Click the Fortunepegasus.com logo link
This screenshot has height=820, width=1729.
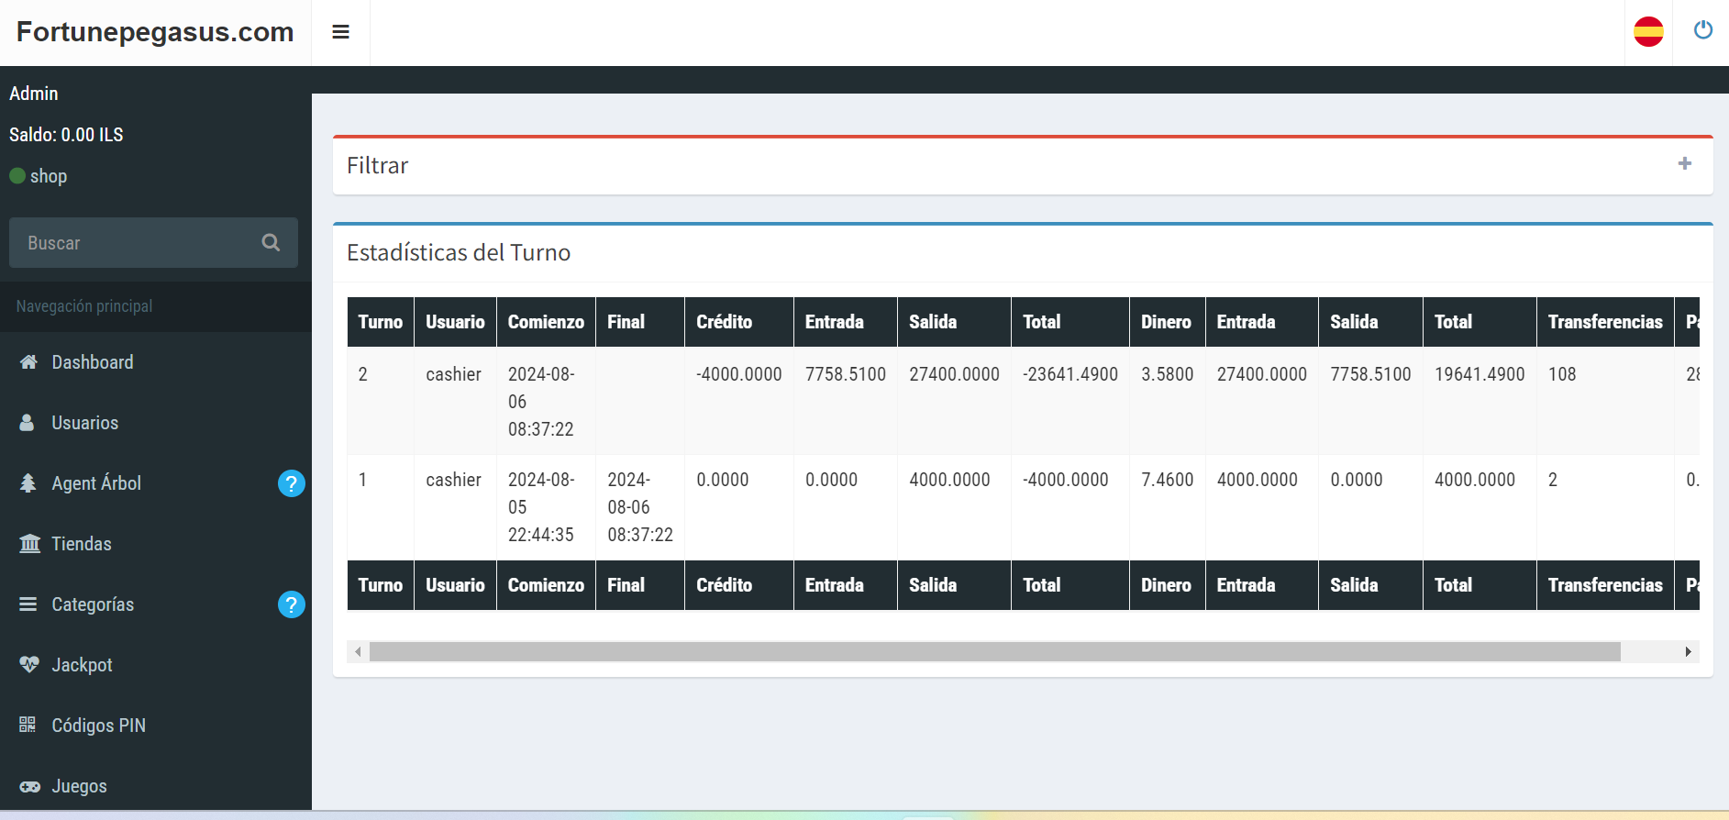pyautogui.click(x=155, y=32)
